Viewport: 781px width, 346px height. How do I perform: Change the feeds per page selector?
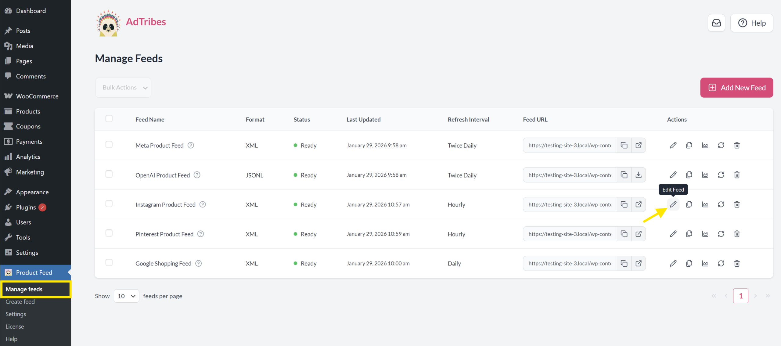[x=126, y=296]
